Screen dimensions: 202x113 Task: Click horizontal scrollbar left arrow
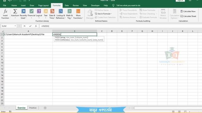133,108
